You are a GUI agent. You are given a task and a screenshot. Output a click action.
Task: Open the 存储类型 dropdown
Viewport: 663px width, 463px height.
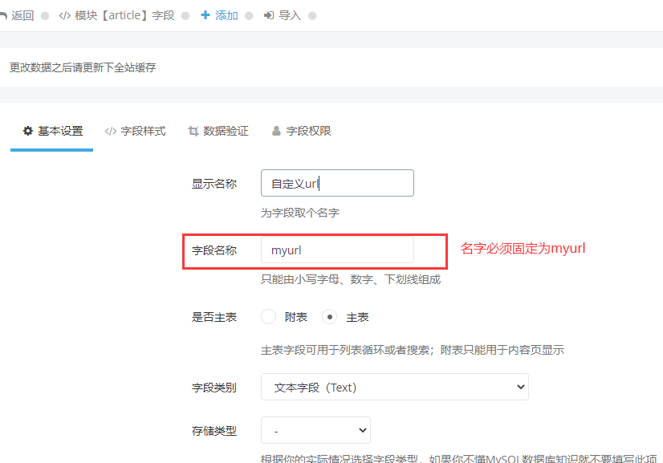pyautogui.click(x=316, y=430)
